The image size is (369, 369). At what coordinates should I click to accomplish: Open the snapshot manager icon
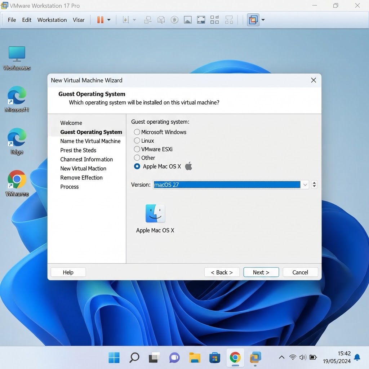[x=174, y=20]
